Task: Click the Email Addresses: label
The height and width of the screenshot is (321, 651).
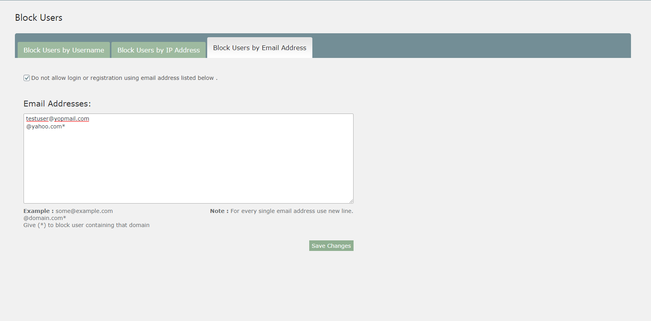Action: 57,104
